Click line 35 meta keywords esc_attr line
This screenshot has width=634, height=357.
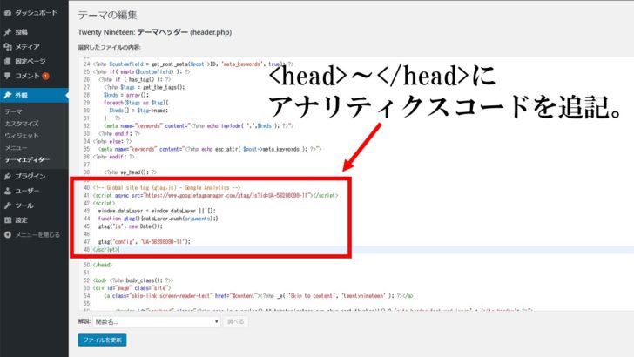coord(210,149)
